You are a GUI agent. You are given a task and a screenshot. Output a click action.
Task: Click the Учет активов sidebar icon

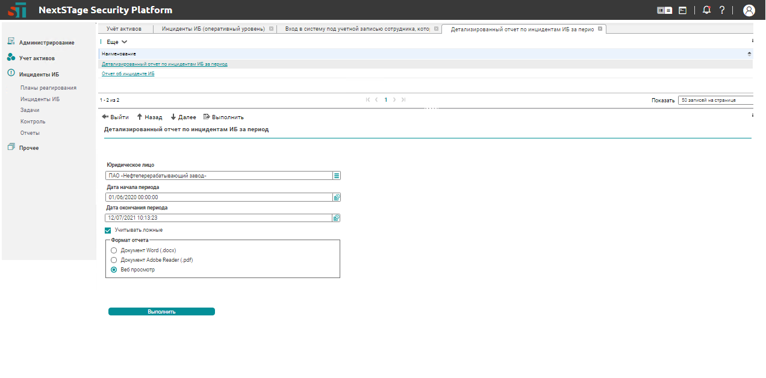[x=11, y=57]
